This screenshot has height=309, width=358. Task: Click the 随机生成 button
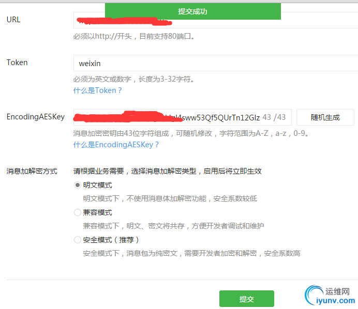325,117
